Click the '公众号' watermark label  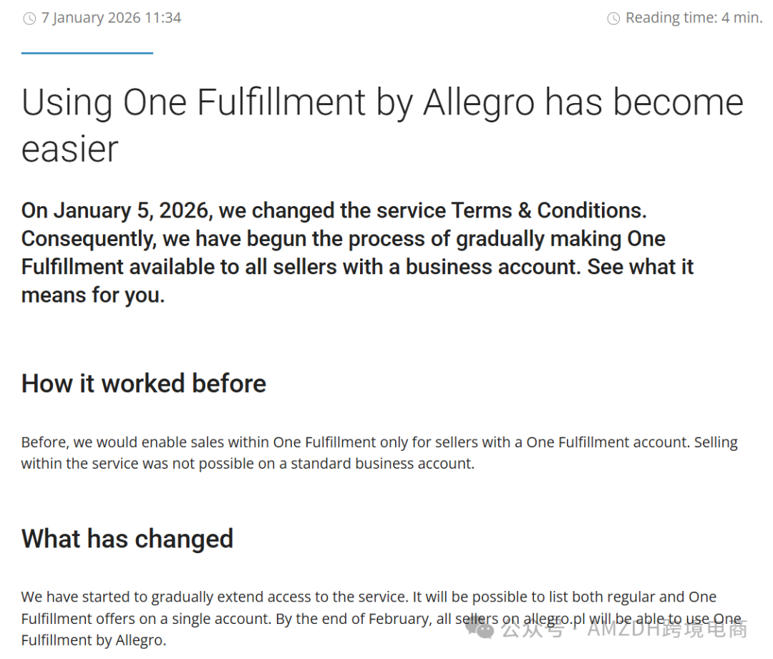(x=532, y=629)
